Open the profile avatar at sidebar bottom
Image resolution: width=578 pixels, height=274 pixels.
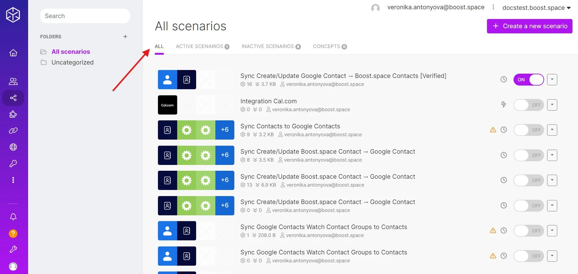(x=13, y=266)
